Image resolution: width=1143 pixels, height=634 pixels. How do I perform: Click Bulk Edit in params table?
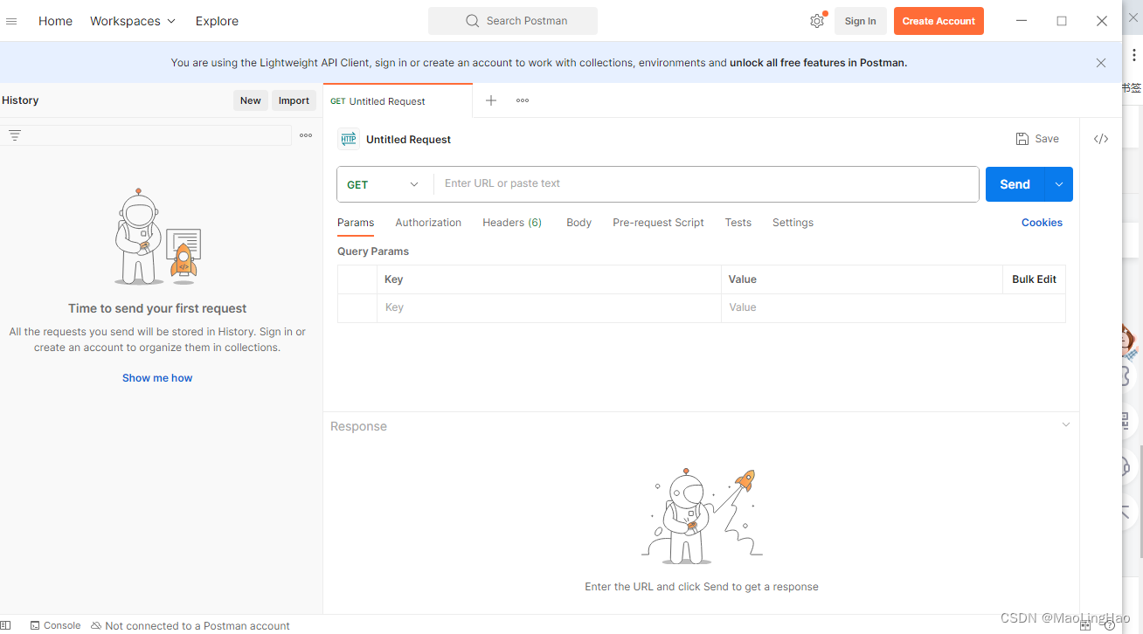tap(1034, 279)
